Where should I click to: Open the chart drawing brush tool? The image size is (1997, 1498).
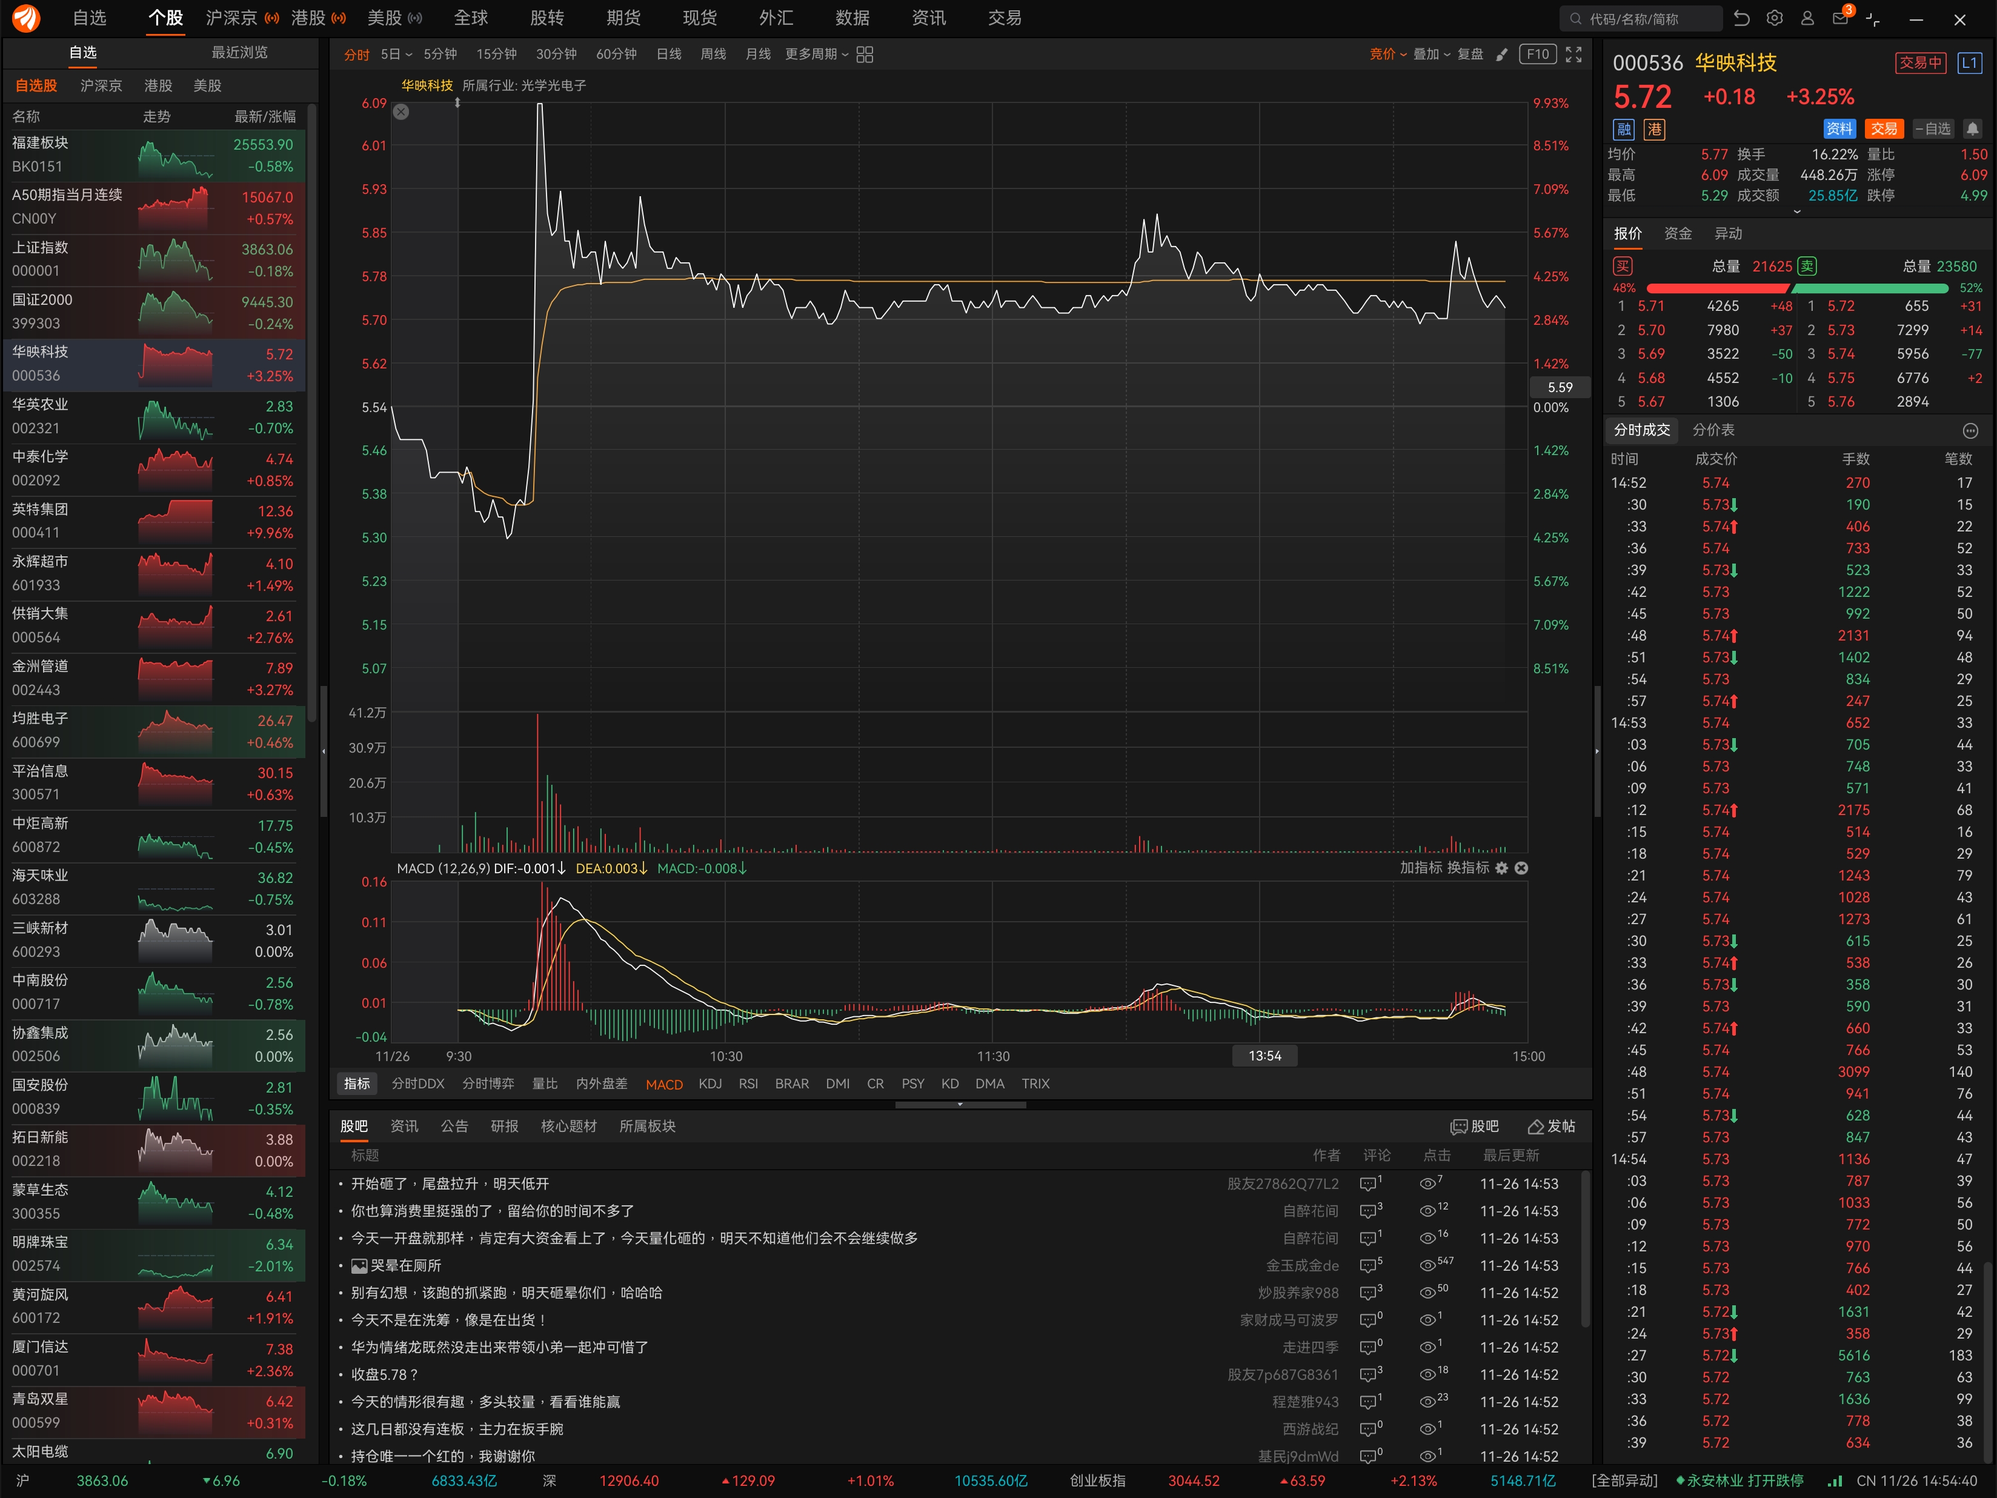click(x=1501, y=55)
